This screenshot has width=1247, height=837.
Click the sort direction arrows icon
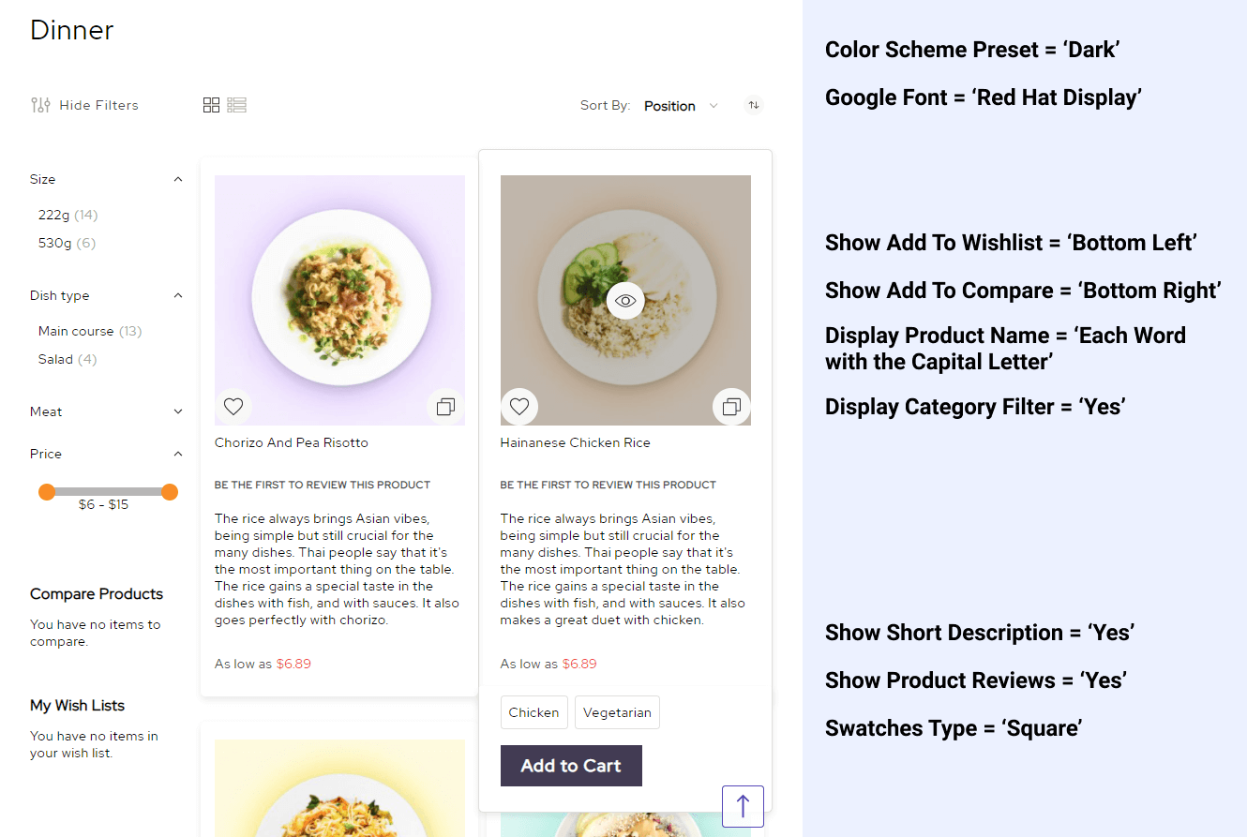(x=754, y=106)
